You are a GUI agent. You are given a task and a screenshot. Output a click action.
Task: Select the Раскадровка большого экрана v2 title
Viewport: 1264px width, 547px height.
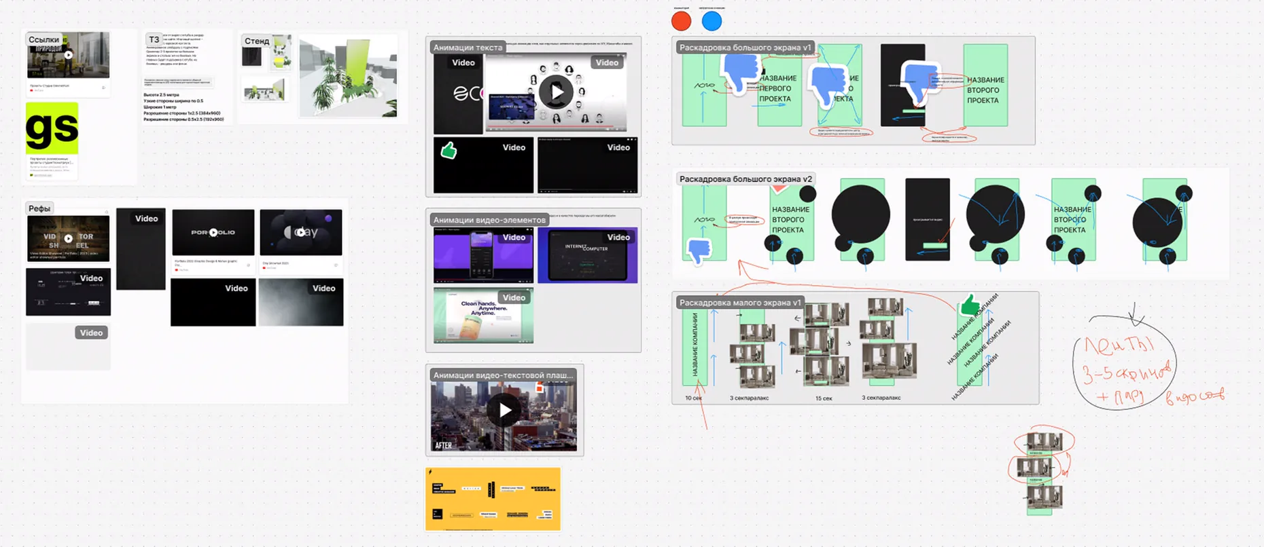(745, 179)
